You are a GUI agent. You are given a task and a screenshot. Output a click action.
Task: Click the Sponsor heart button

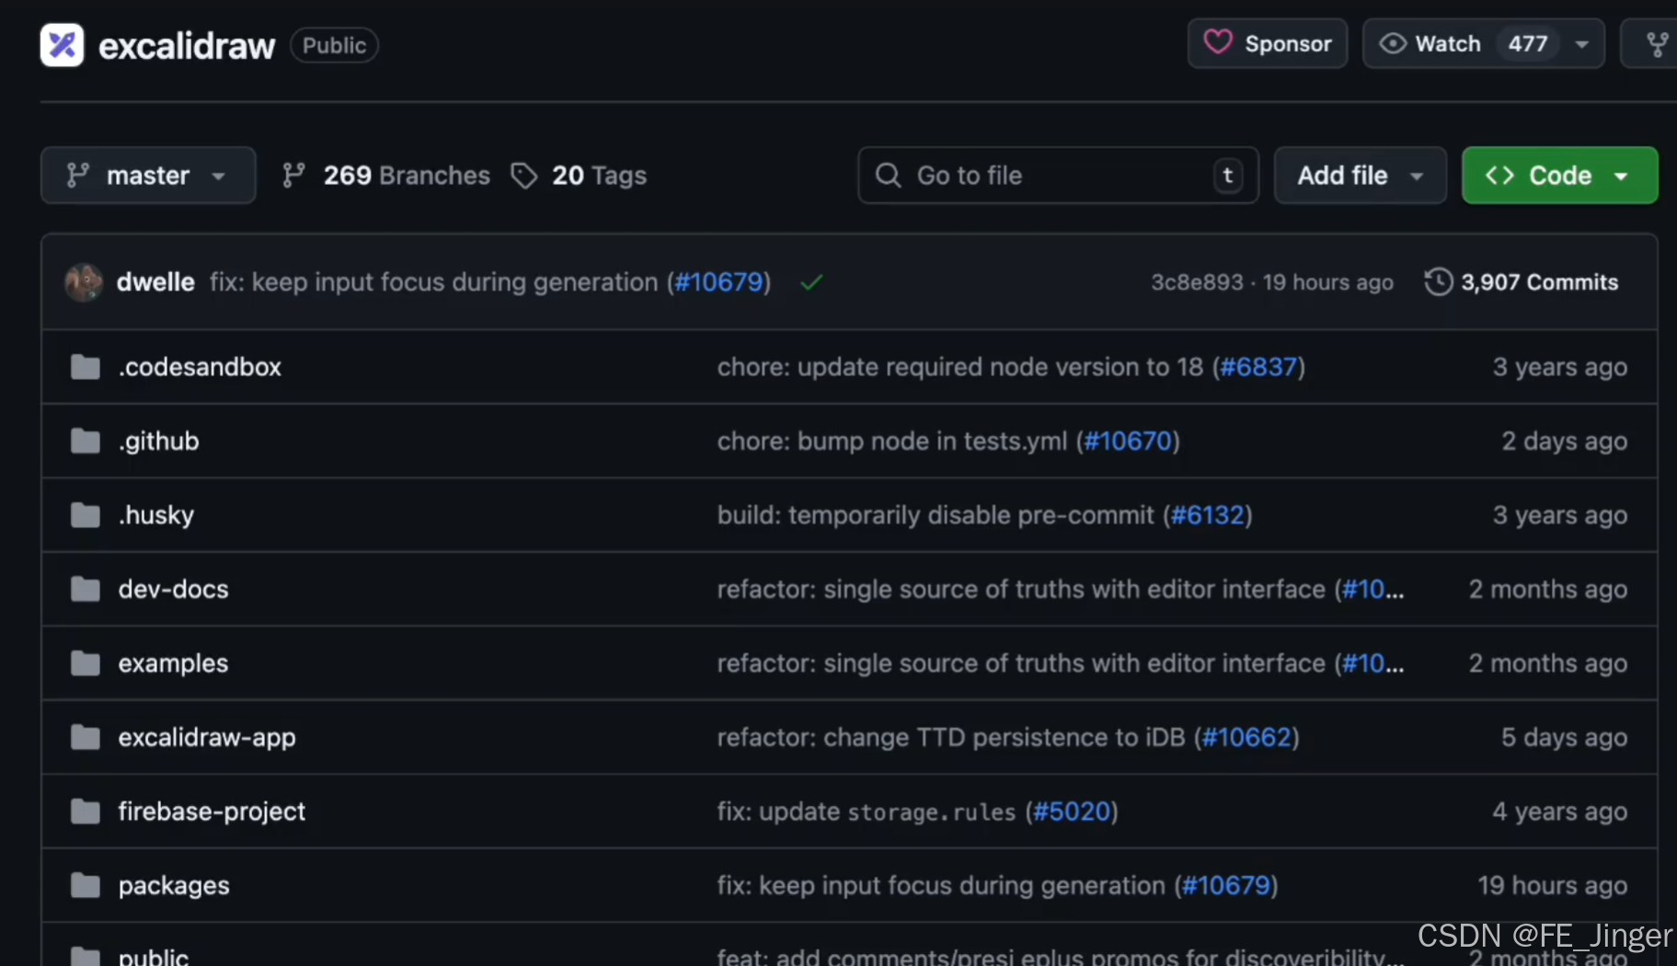point(1268,43)
